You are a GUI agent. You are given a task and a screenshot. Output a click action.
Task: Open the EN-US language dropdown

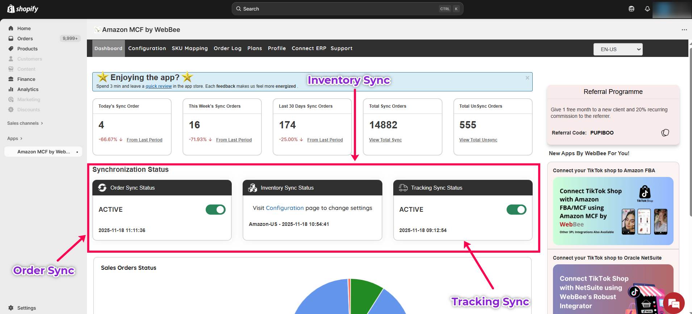618,49
